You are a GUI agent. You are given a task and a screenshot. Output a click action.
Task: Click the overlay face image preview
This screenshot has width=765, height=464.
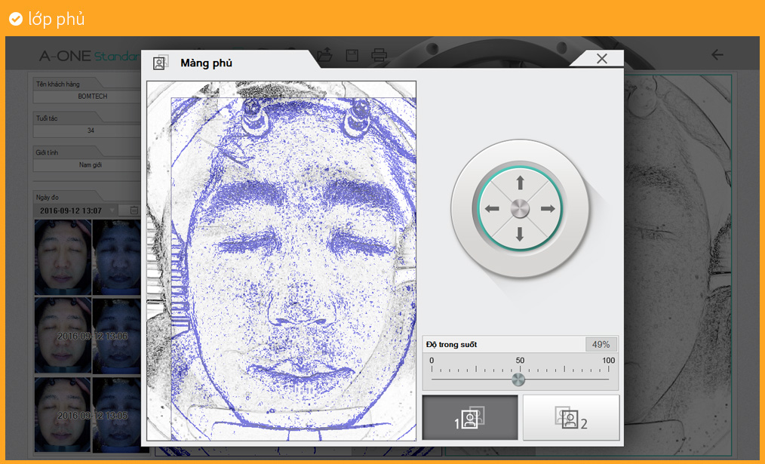(281, 260)
